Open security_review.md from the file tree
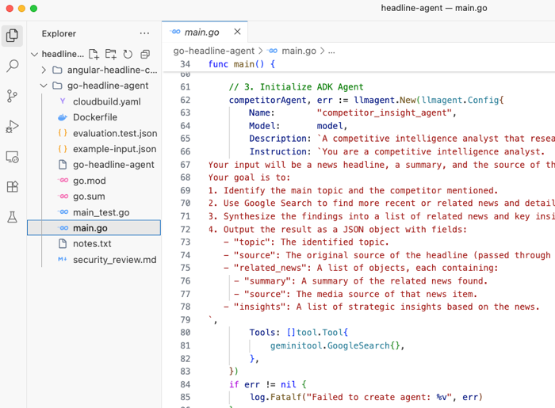Image resolution: width=555 pixels, height=408 pixels. (x=114, y=260)
